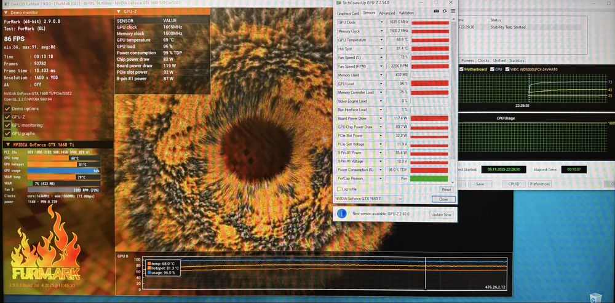
Task: Enable the Log to file checkbox
Action: coord(339,189)
